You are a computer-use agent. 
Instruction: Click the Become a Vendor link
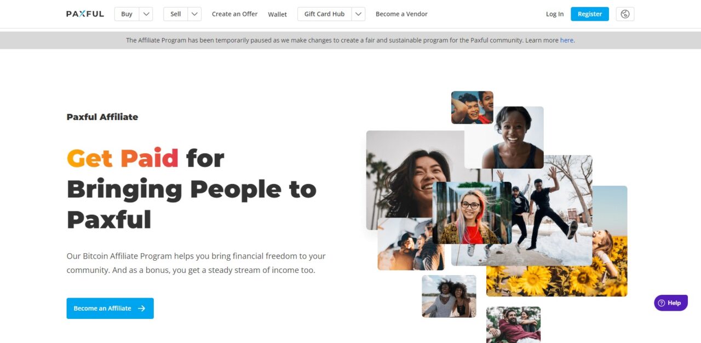pyautogui.click(x=401, y=14)
